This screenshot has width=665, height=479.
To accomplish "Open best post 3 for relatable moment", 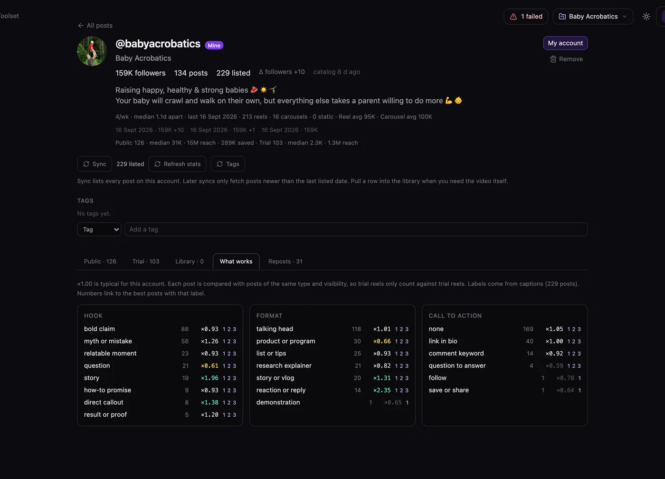I will pyautogui.click(x=234, y=354).
